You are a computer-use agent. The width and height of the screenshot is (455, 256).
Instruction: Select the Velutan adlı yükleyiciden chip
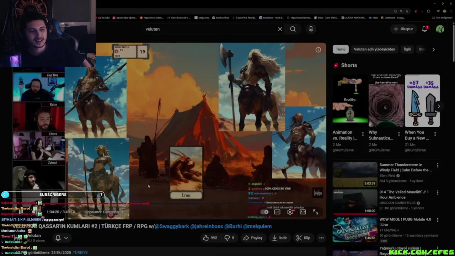[x=374, y=49]
